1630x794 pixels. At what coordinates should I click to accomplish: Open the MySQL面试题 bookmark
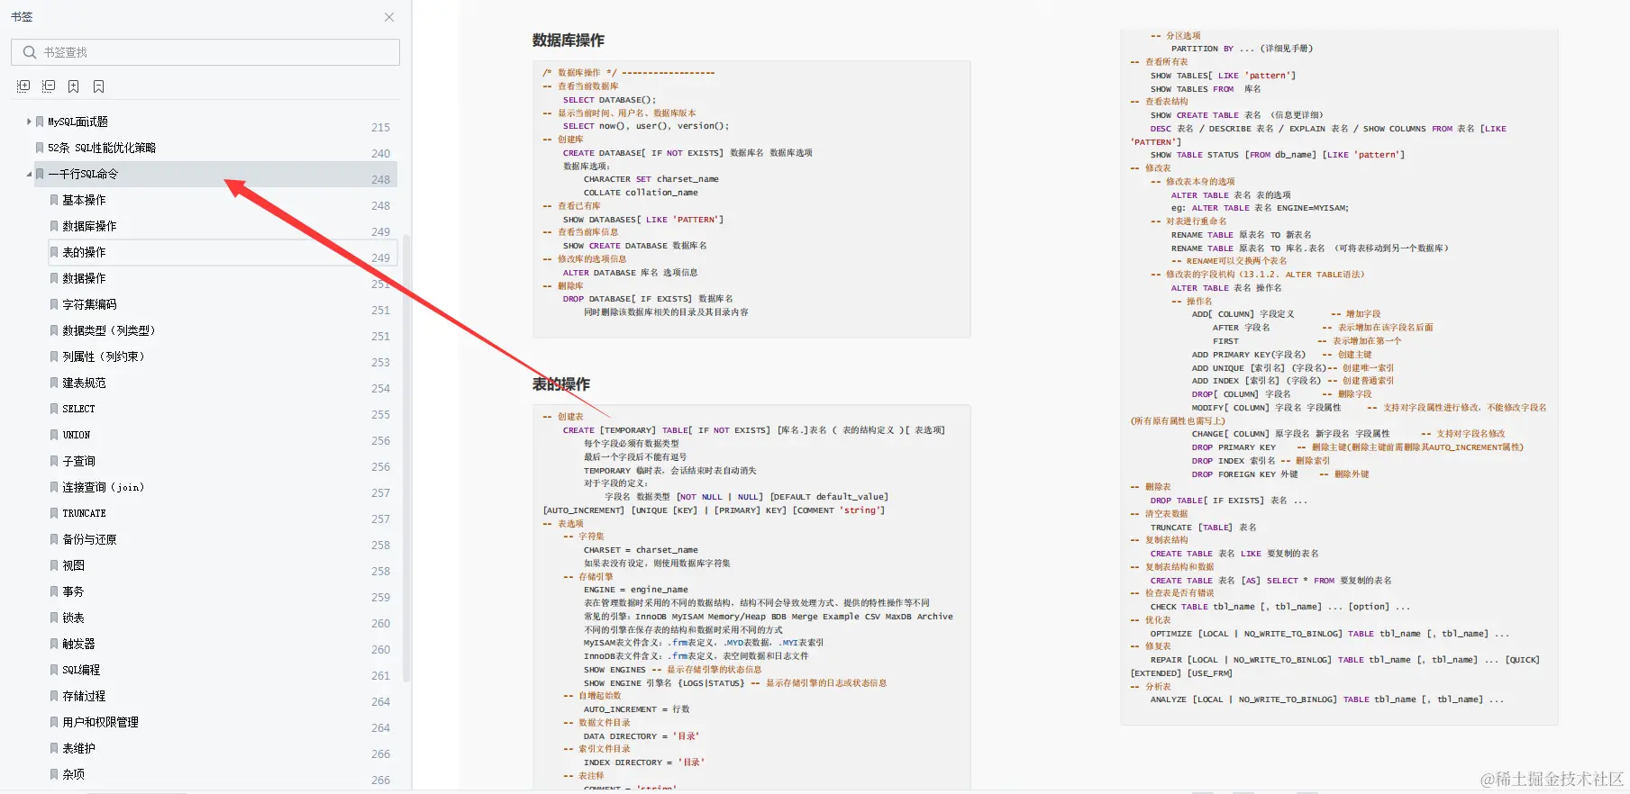coord(77,122)
